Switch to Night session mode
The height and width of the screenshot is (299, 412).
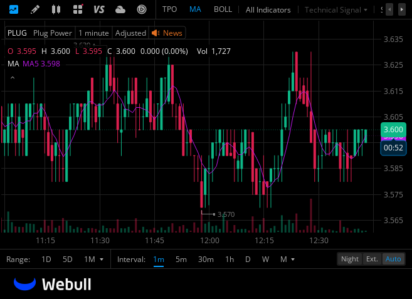click(350, 259)
